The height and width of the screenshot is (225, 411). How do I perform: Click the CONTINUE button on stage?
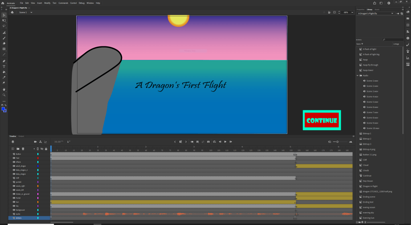click(x=321, y=120)
